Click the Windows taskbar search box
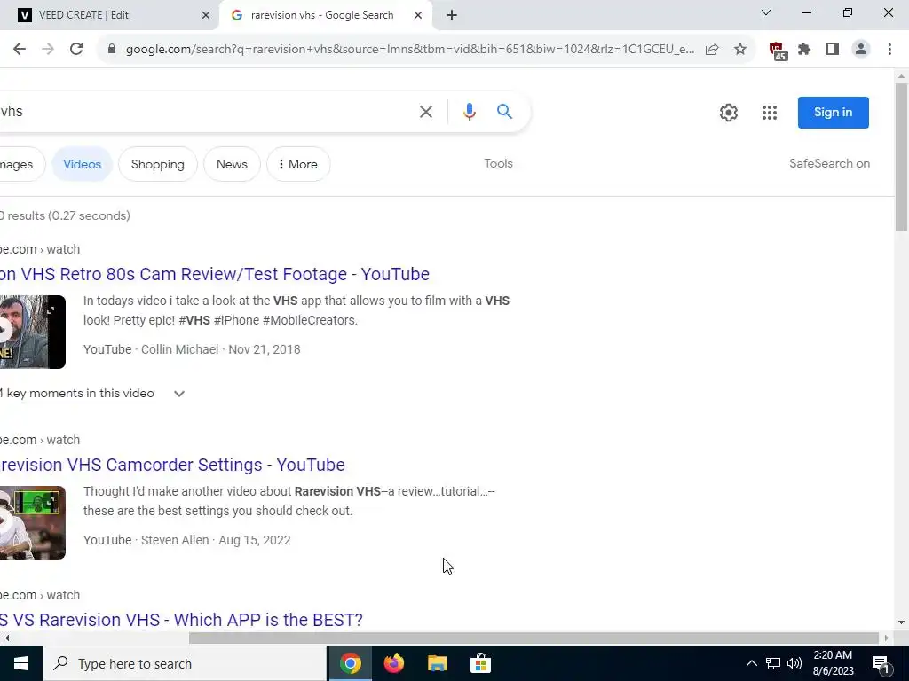Image resolution: width=909 pixels, height=681 pixels. coord(185,663)
